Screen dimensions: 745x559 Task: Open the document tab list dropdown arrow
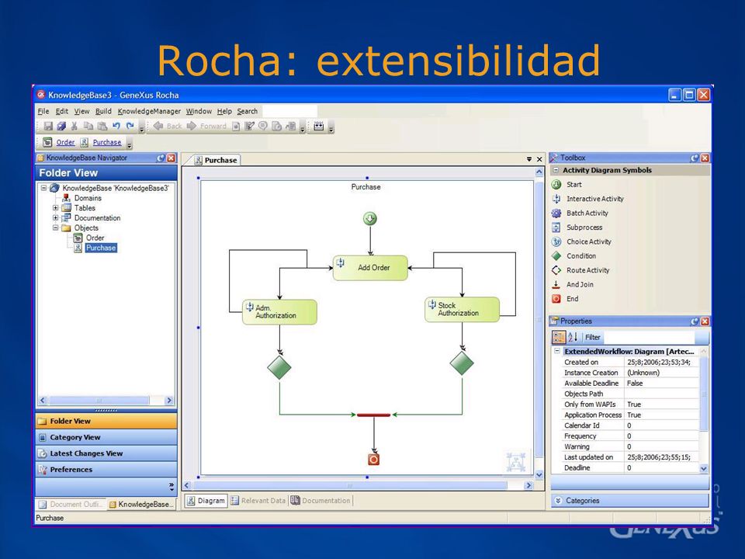pyautogui.click(x=529, y=159)
